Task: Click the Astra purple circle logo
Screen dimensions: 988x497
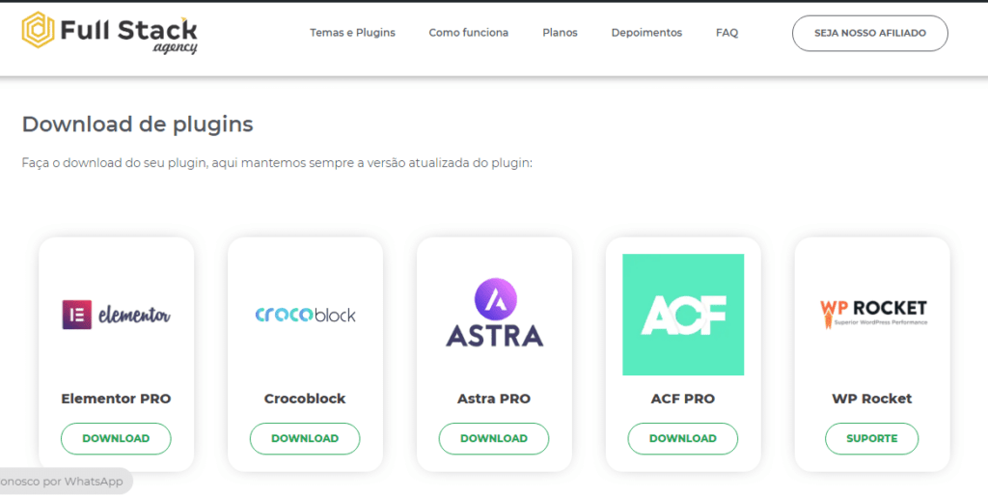Action: 495,300
